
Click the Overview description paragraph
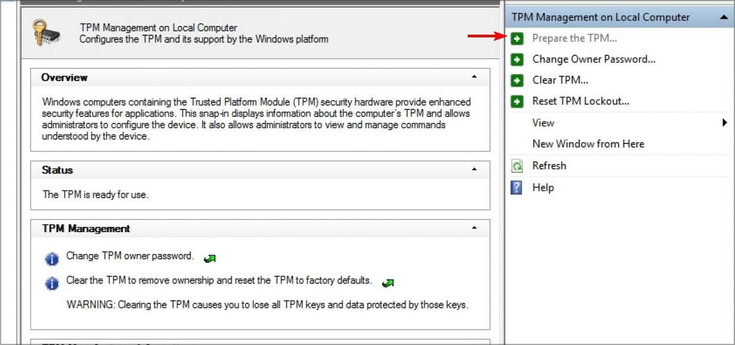click(257, 119)
